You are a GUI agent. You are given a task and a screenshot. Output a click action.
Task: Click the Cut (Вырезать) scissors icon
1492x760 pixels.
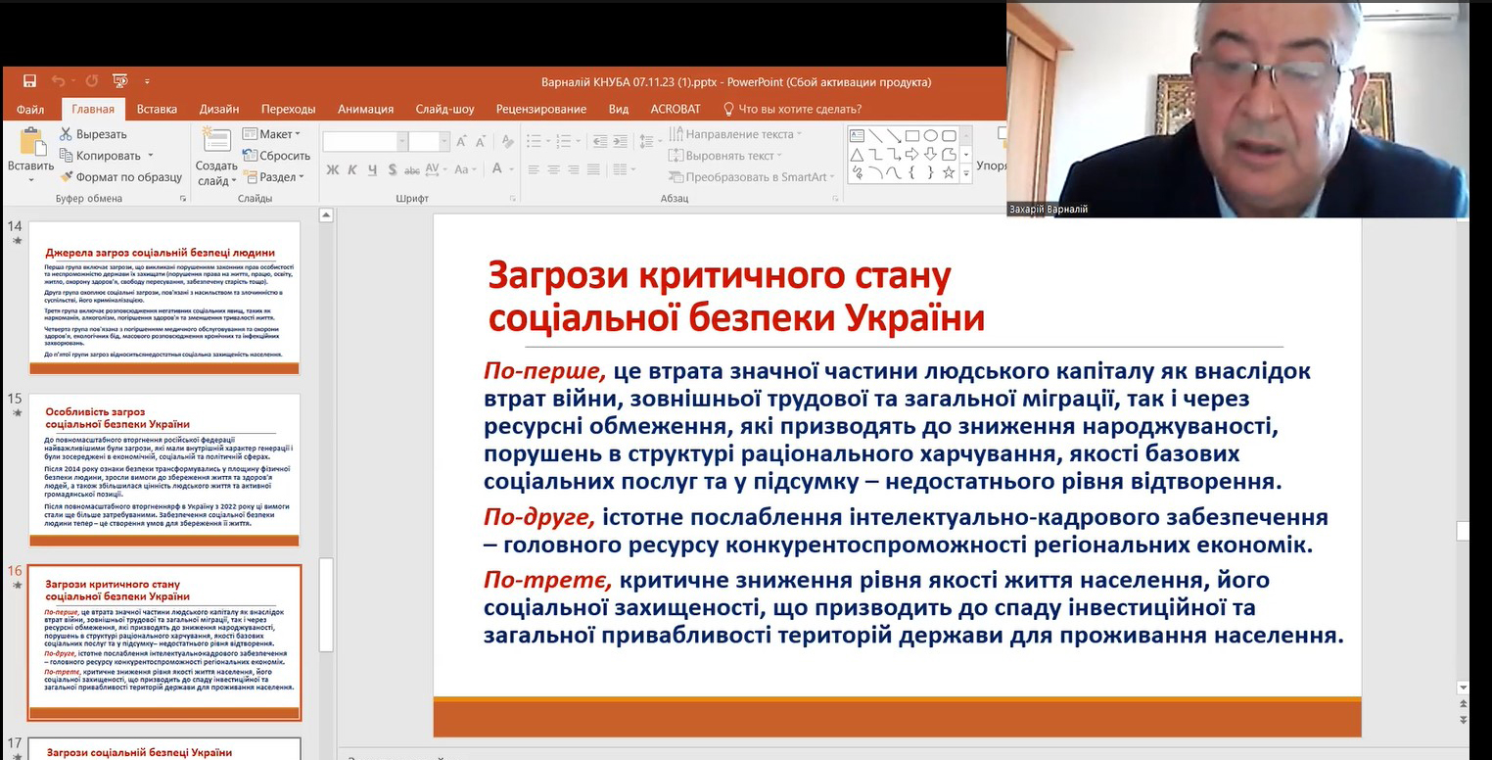[67, 134]
